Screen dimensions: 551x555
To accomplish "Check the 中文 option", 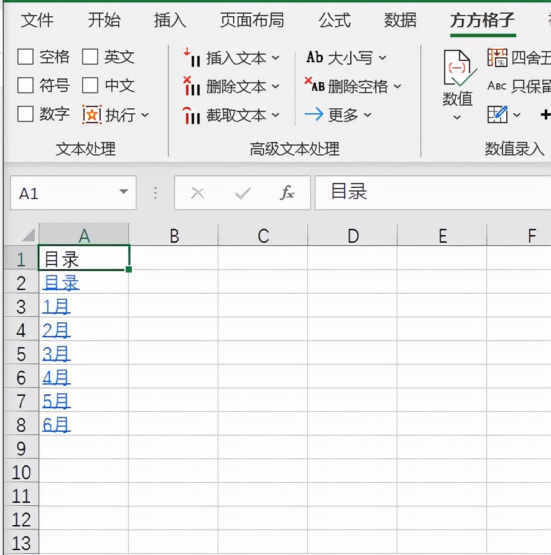I will pyautogui.click(x=91, y=86).
